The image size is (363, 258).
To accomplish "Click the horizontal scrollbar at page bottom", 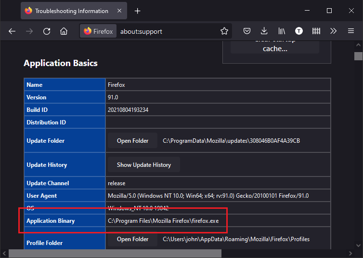I will point(116,254).
